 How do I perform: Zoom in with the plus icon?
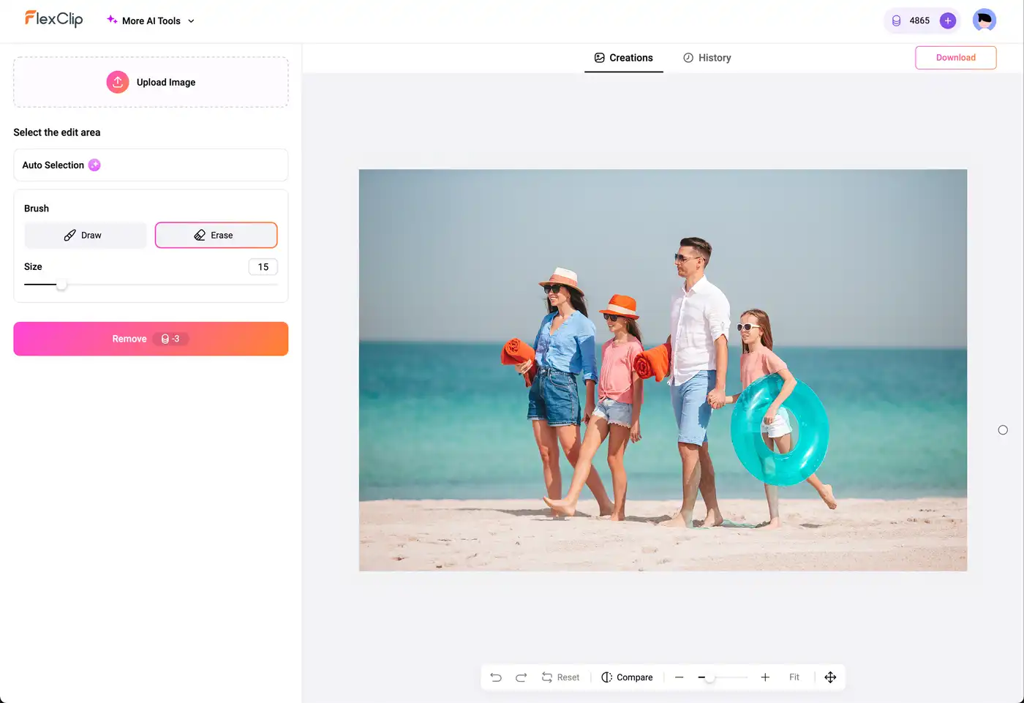765,677
